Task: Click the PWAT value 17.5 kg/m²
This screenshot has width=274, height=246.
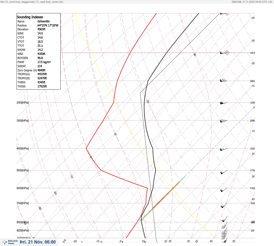Action: pos(44,62)
